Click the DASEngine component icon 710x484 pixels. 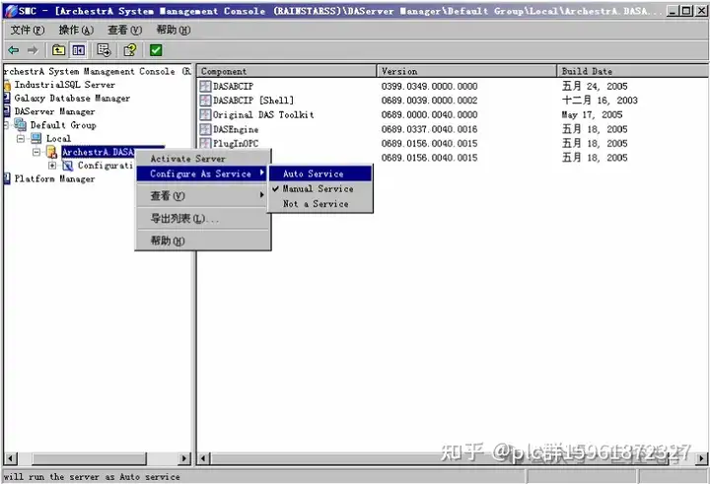(x=205, y=129)
